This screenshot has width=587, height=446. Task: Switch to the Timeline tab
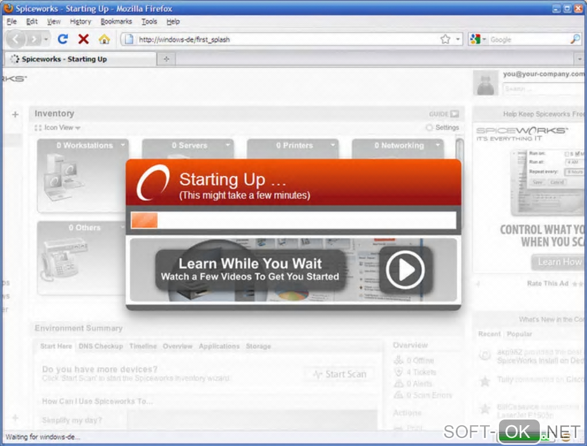(x=143, y=346)
